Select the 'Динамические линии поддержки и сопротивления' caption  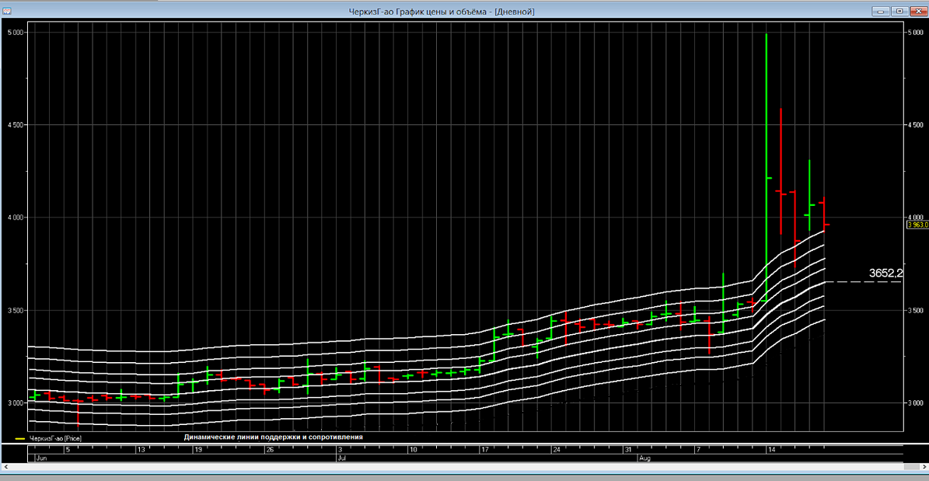(273, 437)
